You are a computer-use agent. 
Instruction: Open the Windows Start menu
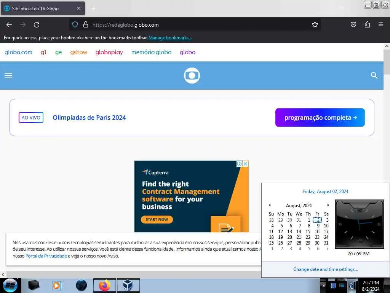(10, 285)
